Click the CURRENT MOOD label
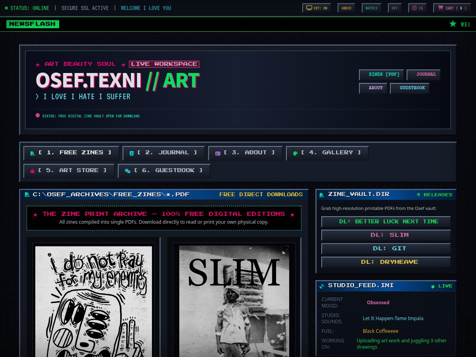476x357 pixels. [x=332, y=303]
